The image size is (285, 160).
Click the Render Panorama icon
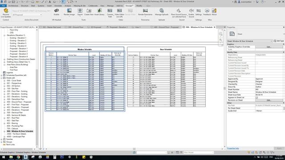point(145,11)
